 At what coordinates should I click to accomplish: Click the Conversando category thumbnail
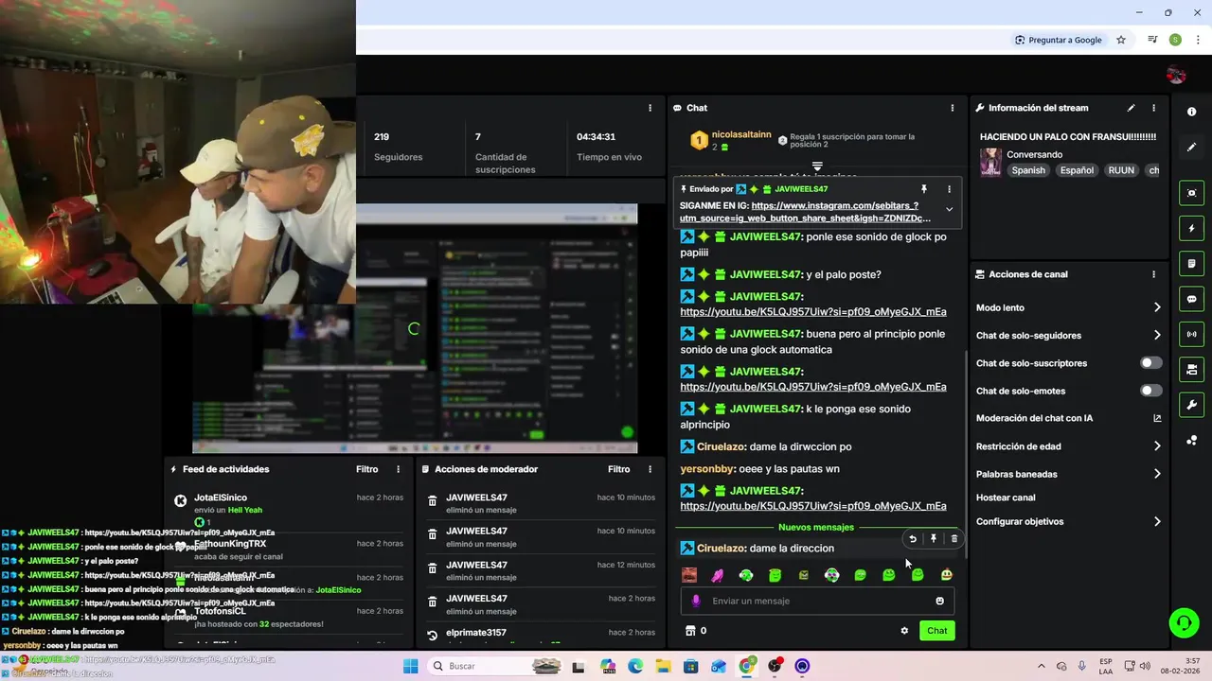(990, 162)
